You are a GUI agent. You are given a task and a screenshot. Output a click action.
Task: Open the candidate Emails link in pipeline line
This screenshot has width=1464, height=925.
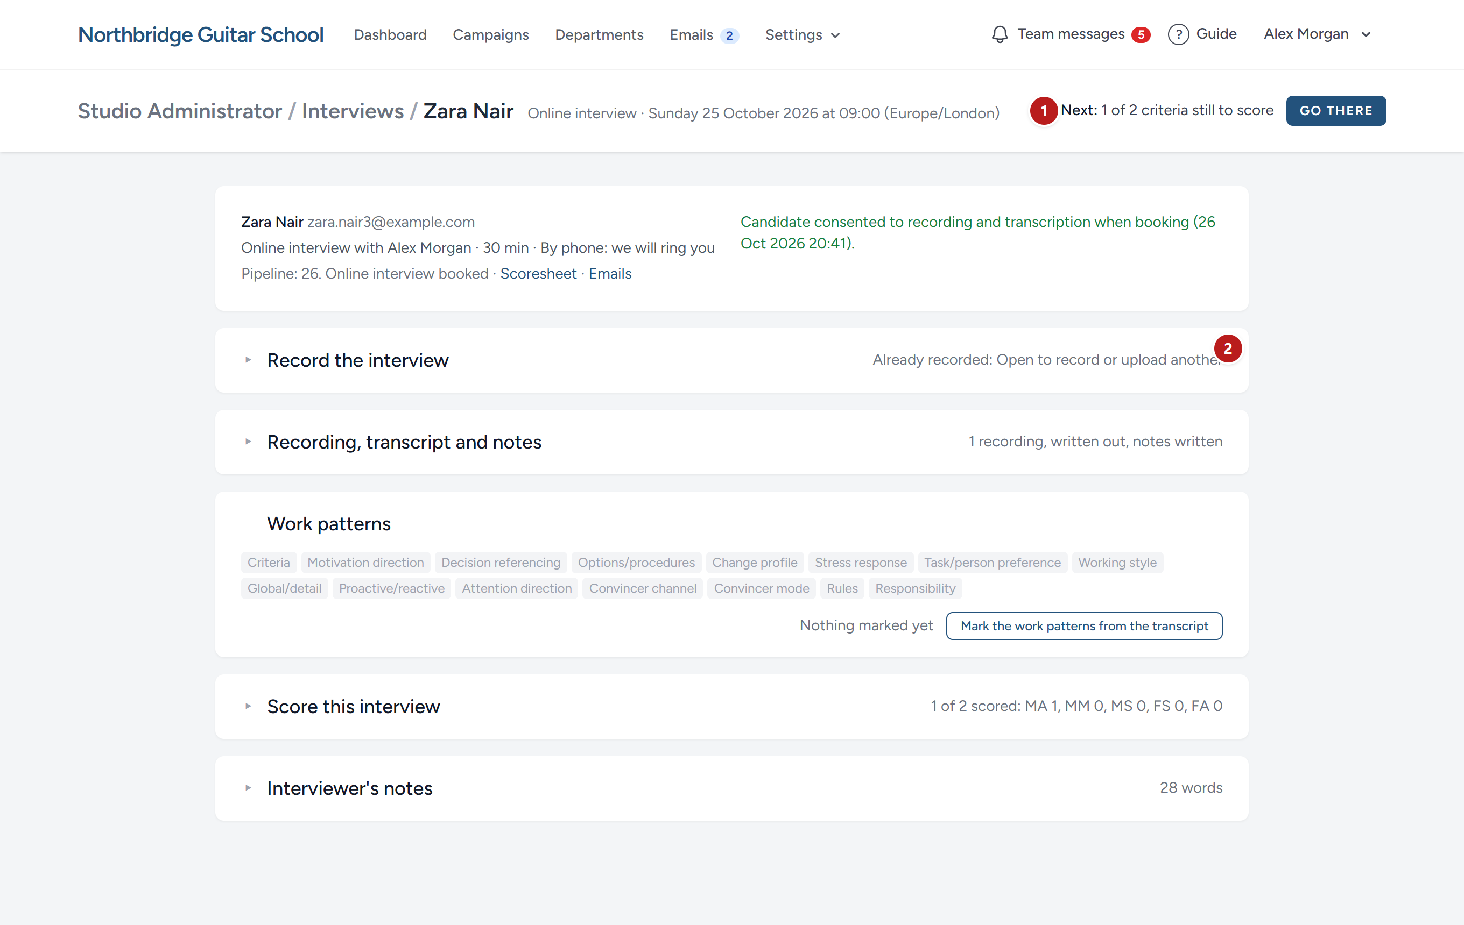coord(610,273)
